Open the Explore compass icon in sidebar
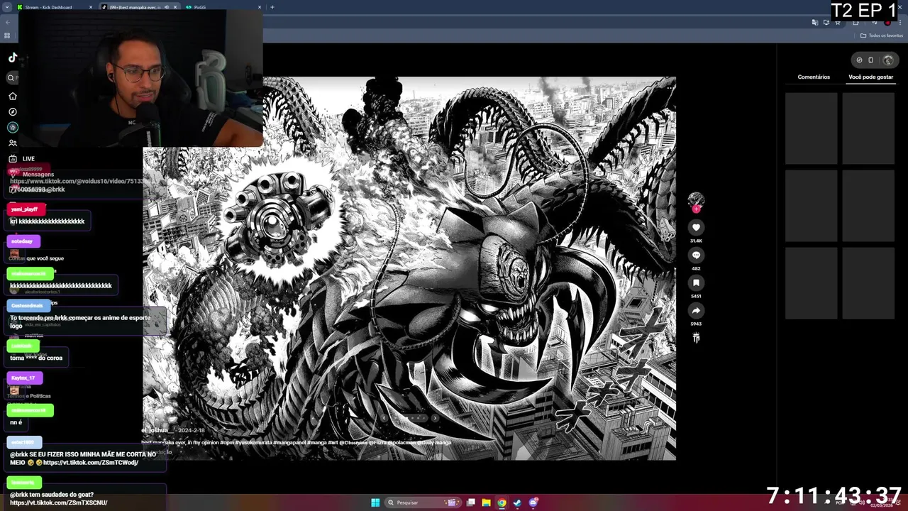908x511 pixels. 13,111
